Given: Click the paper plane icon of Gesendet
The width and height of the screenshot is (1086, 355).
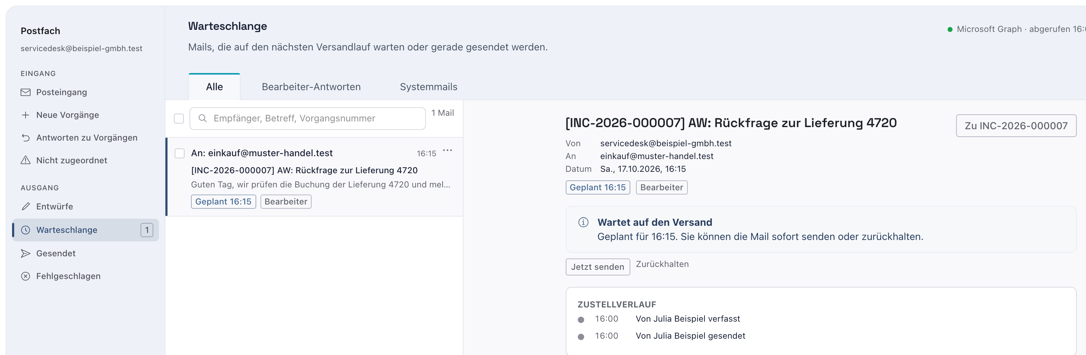Looking at the screenshot, I should pos(26,253).
